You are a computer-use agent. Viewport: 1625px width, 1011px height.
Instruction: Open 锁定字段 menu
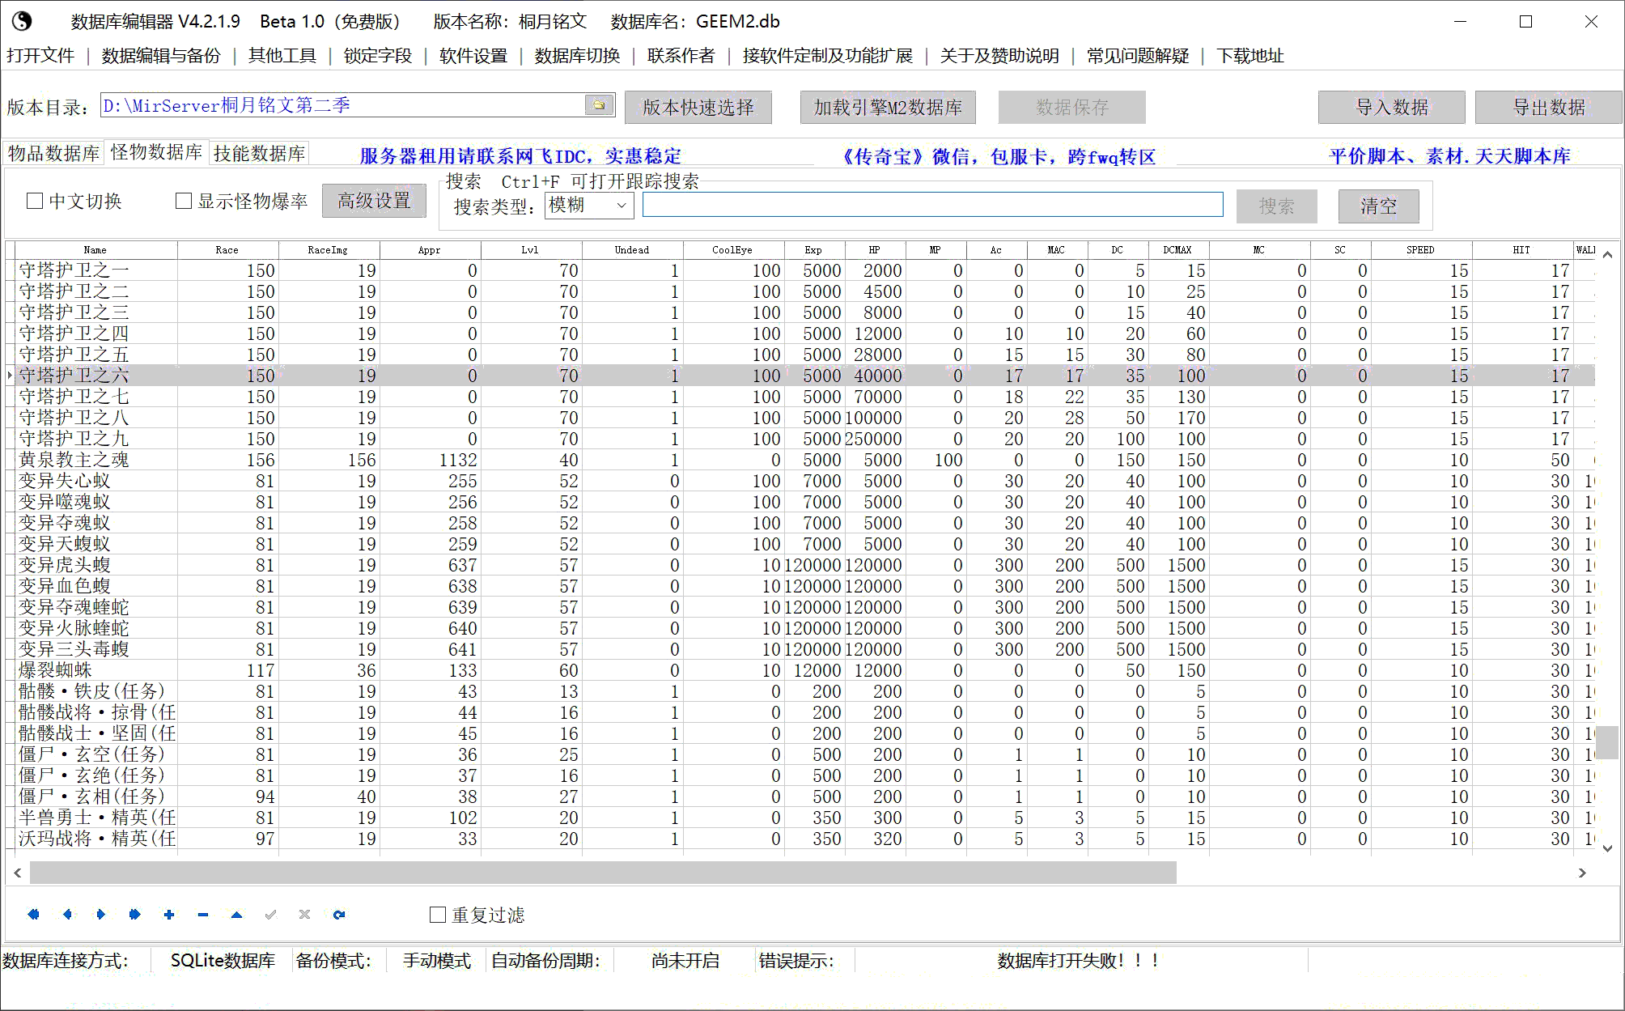[378, 56]
